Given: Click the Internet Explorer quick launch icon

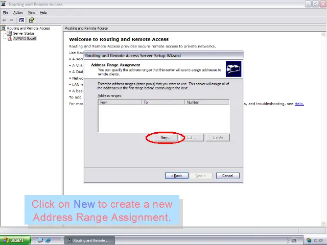Looking at the screenshot, I should [x=48, y=240].
